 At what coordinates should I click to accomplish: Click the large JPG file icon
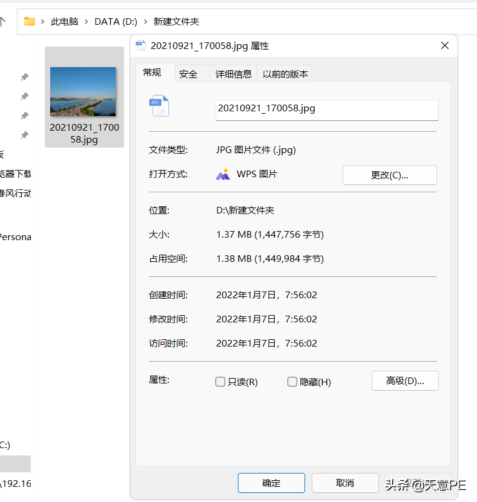(x=159, y=106)
